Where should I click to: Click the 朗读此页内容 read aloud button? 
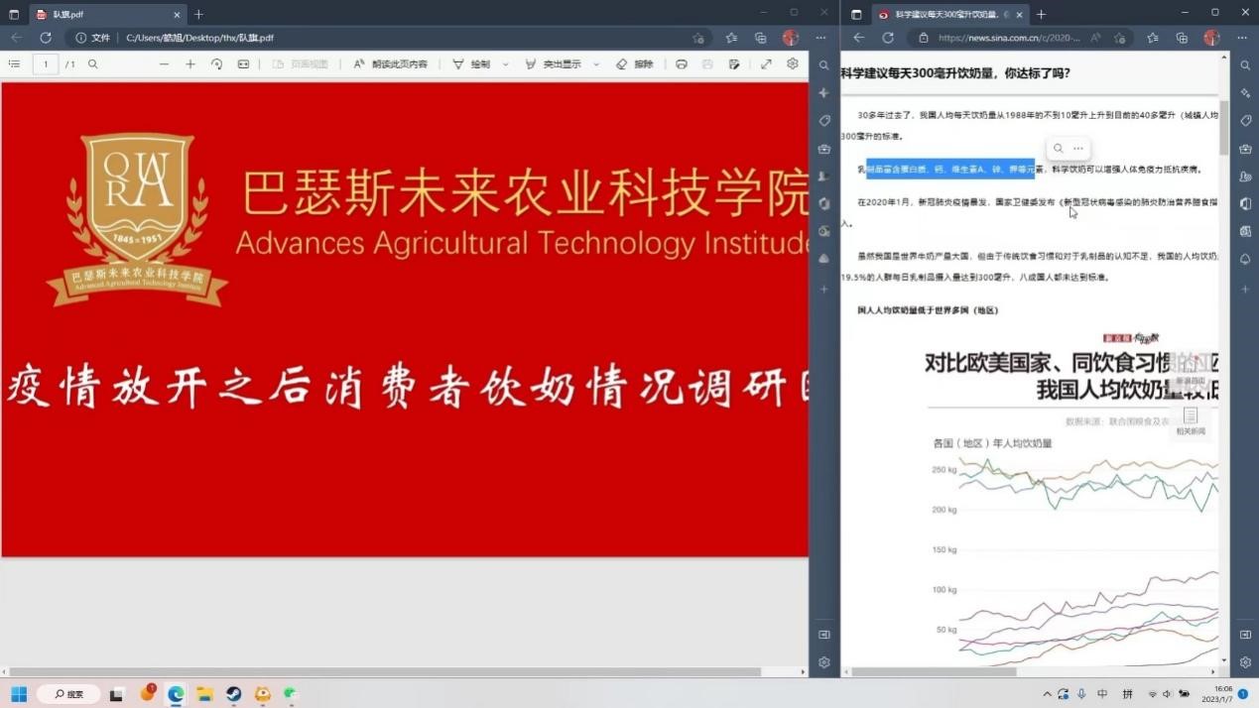click(x=391, y=64)
